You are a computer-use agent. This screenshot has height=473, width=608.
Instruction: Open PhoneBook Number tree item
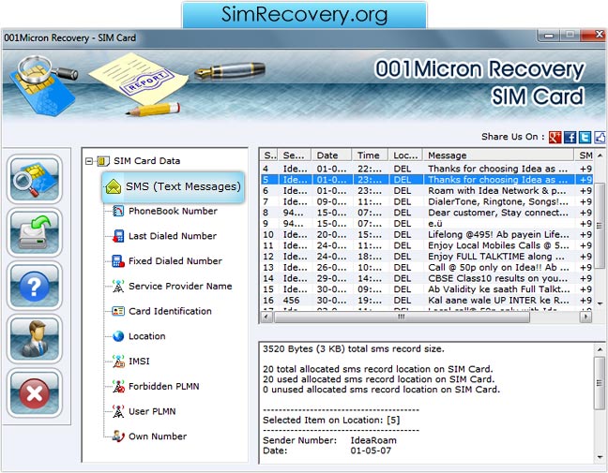pyautogui.click(x=173, y=211)
